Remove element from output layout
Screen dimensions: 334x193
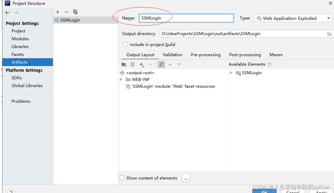(x=150, y=65)
